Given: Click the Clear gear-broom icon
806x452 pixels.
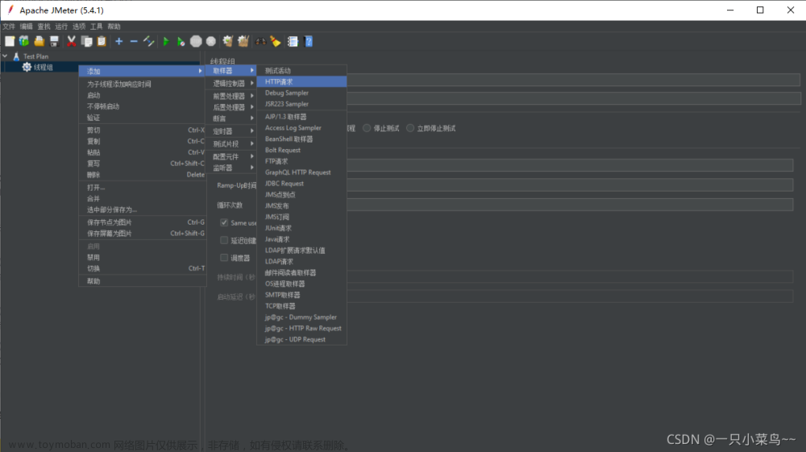Looking at the screenshot, I should 228,41.
